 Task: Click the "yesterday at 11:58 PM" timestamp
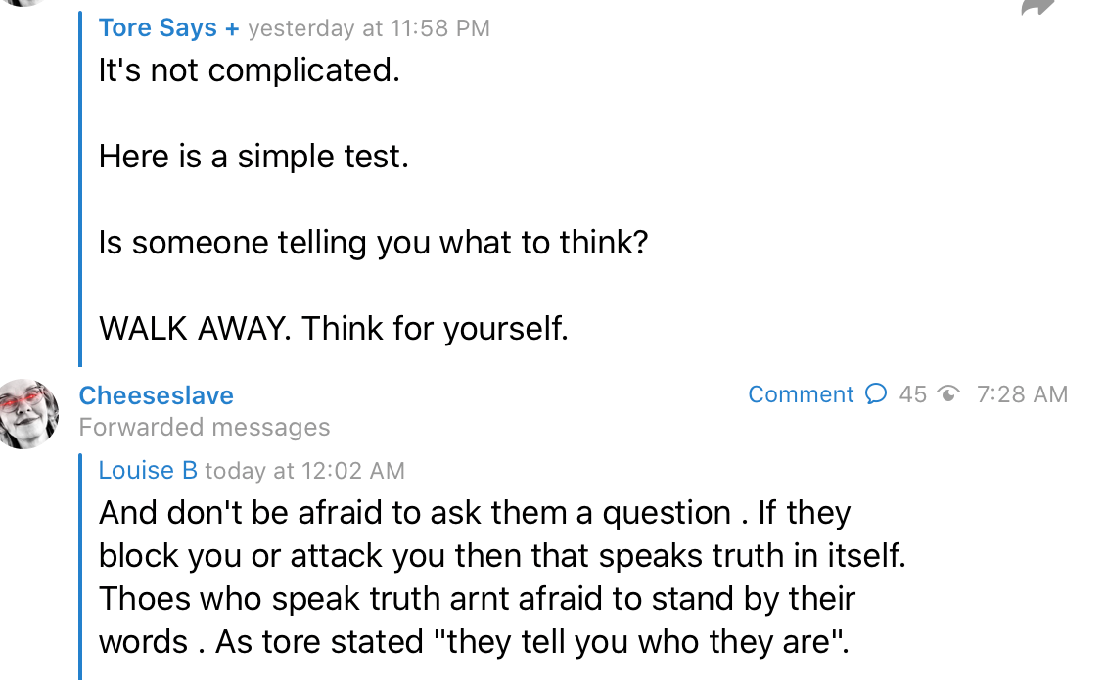369,28
